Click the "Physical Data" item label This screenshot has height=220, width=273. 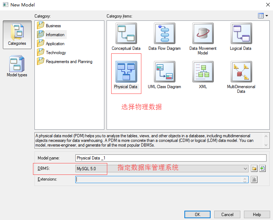click(x=126, y=87)
